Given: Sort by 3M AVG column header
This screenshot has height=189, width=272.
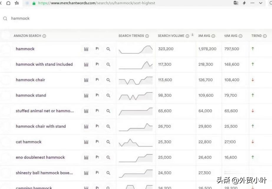Looking at the screenshot, I should point(204,36).
